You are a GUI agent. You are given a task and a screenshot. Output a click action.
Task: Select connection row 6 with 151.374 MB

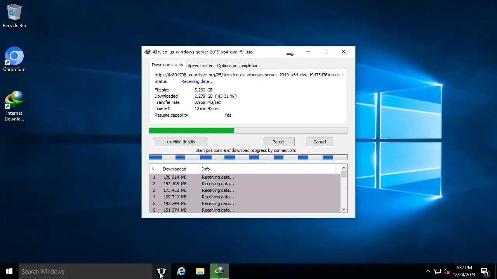tap(245, 210)
